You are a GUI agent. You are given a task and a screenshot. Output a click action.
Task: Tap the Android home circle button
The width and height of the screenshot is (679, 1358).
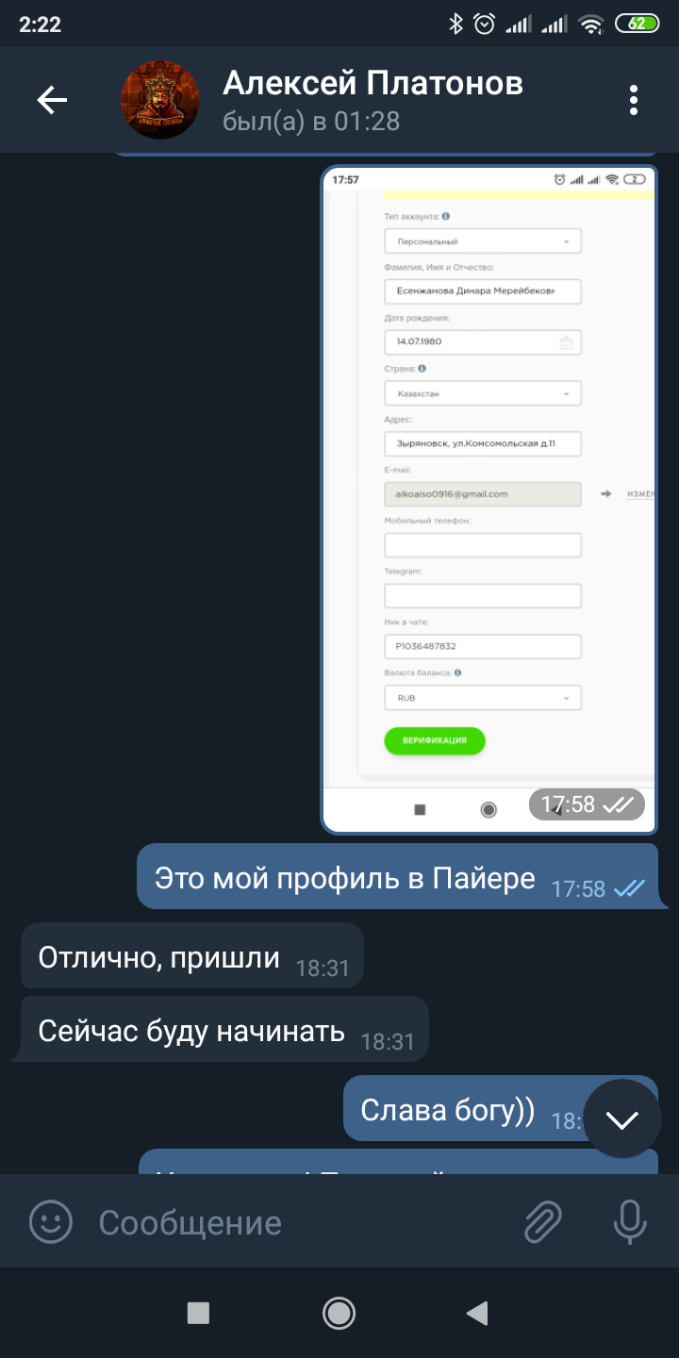pyautogui.click(x=339, y=1313)
